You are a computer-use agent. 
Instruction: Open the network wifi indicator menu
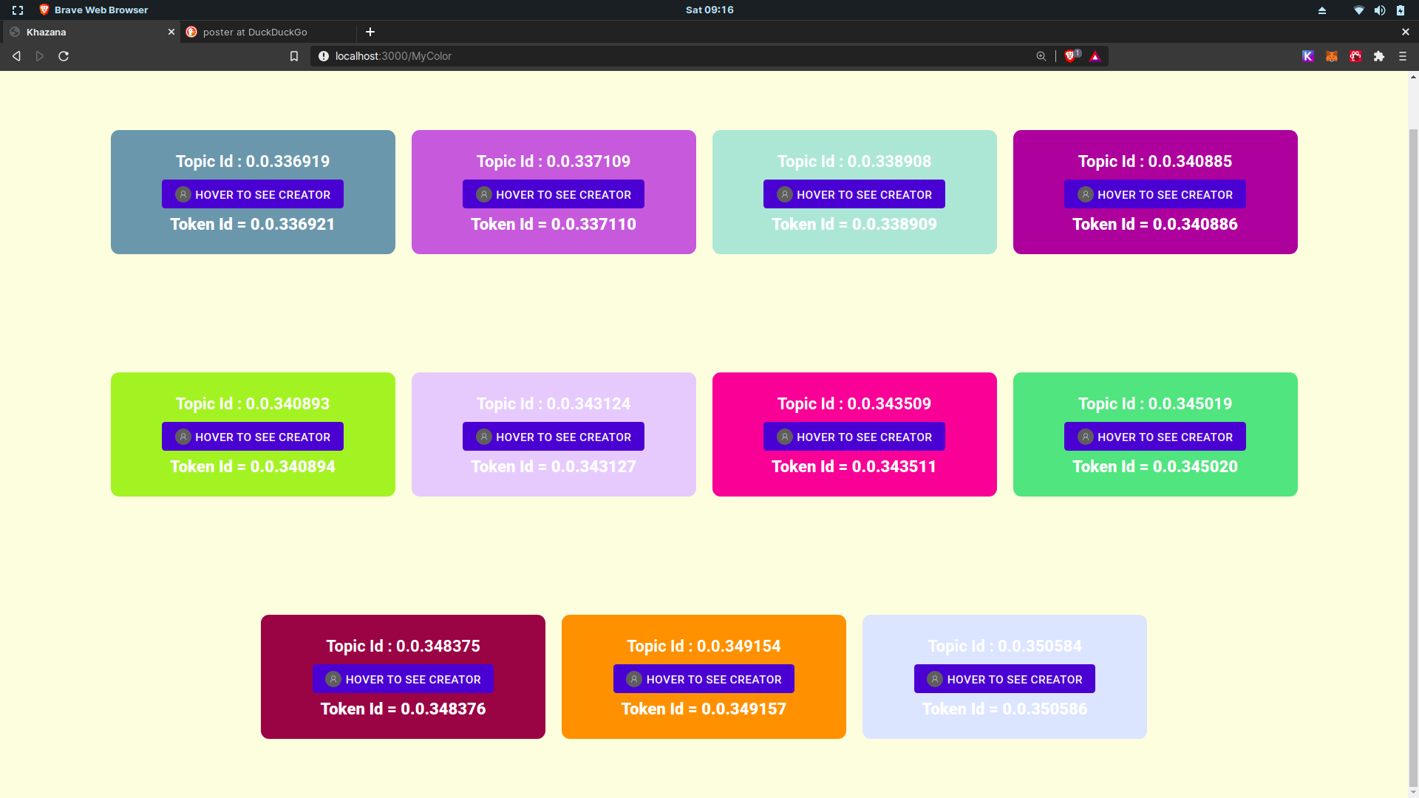(x=1358, y=10)
